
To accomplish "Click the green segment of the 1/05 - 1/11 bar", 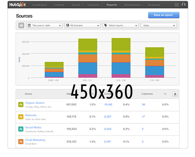I will point(88,45).
